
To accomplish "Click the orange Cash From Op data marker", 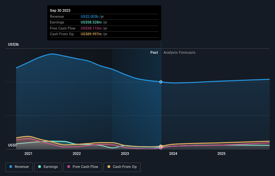I will pyautogui.click(x=161, y=146).
